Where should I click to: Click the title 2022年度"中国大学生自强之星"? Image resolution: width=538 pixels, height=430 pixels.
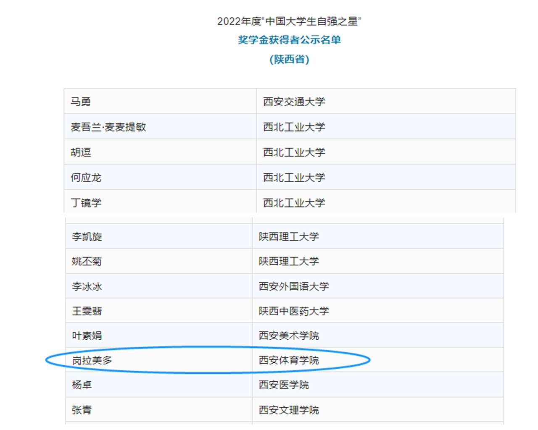coord(289,21)
